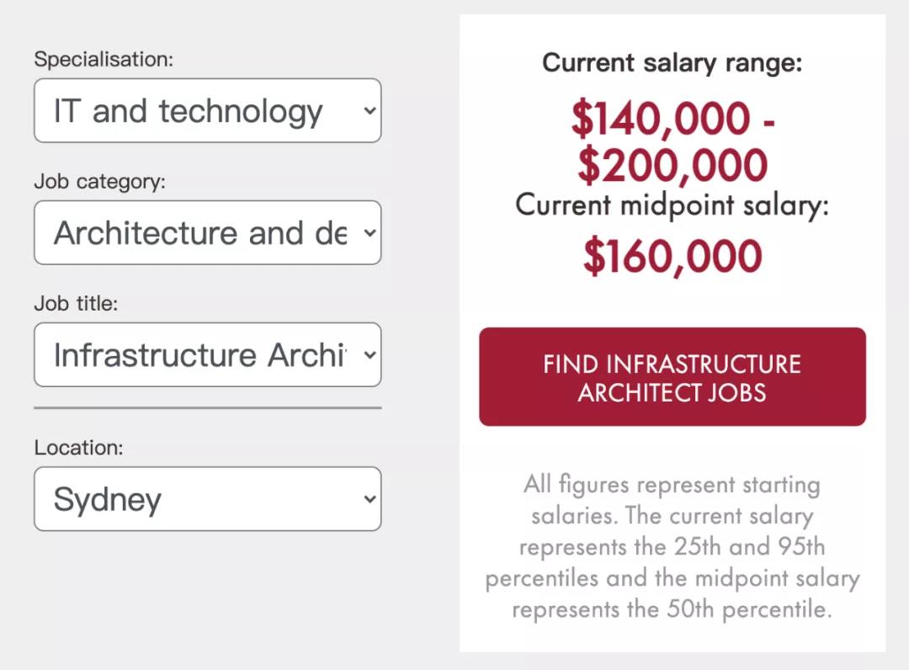Click the $200,000 upper salary figure
Viewport: 909px width, 670px height.
tap(672, 165)
